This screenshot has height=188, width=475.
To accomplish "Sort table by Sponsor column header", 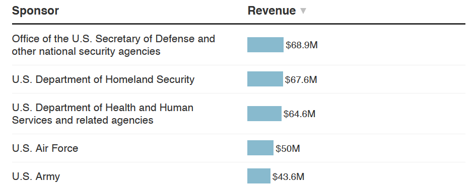I will pos(35,11).
